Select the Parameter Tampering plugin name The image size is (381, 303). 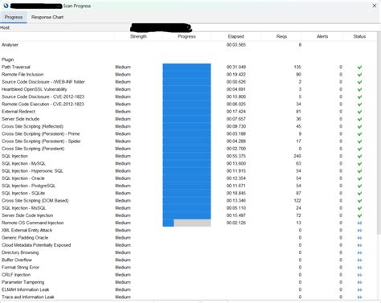[x=23, y=282]
